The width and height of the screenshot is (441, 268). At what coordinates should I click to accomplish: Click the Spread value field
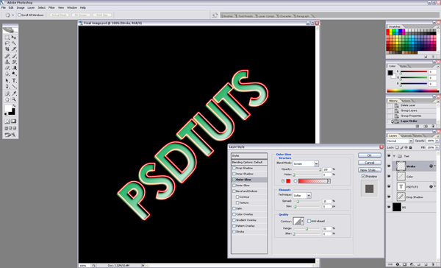(327, 201)
